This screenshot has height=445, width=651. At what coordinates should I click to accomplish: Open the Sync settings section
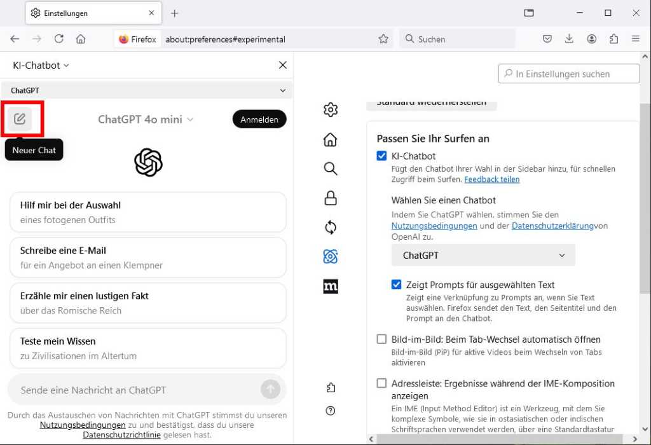pos(330,227)
